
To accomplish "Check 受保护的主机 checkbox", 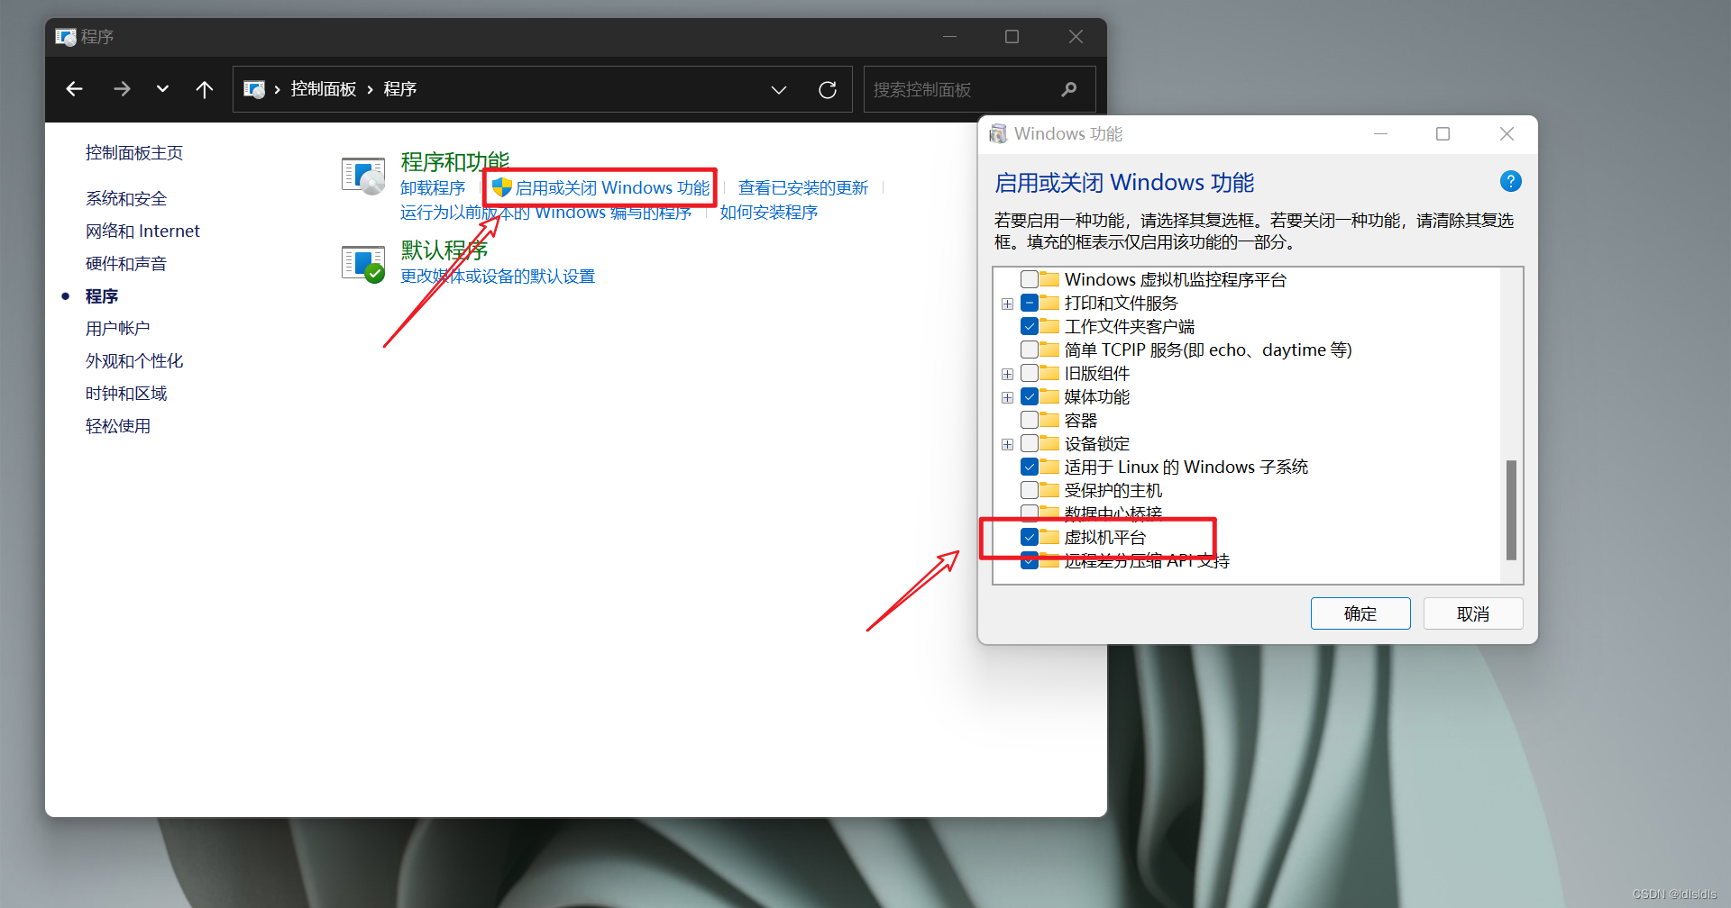I will click(x=1030, y=490).
